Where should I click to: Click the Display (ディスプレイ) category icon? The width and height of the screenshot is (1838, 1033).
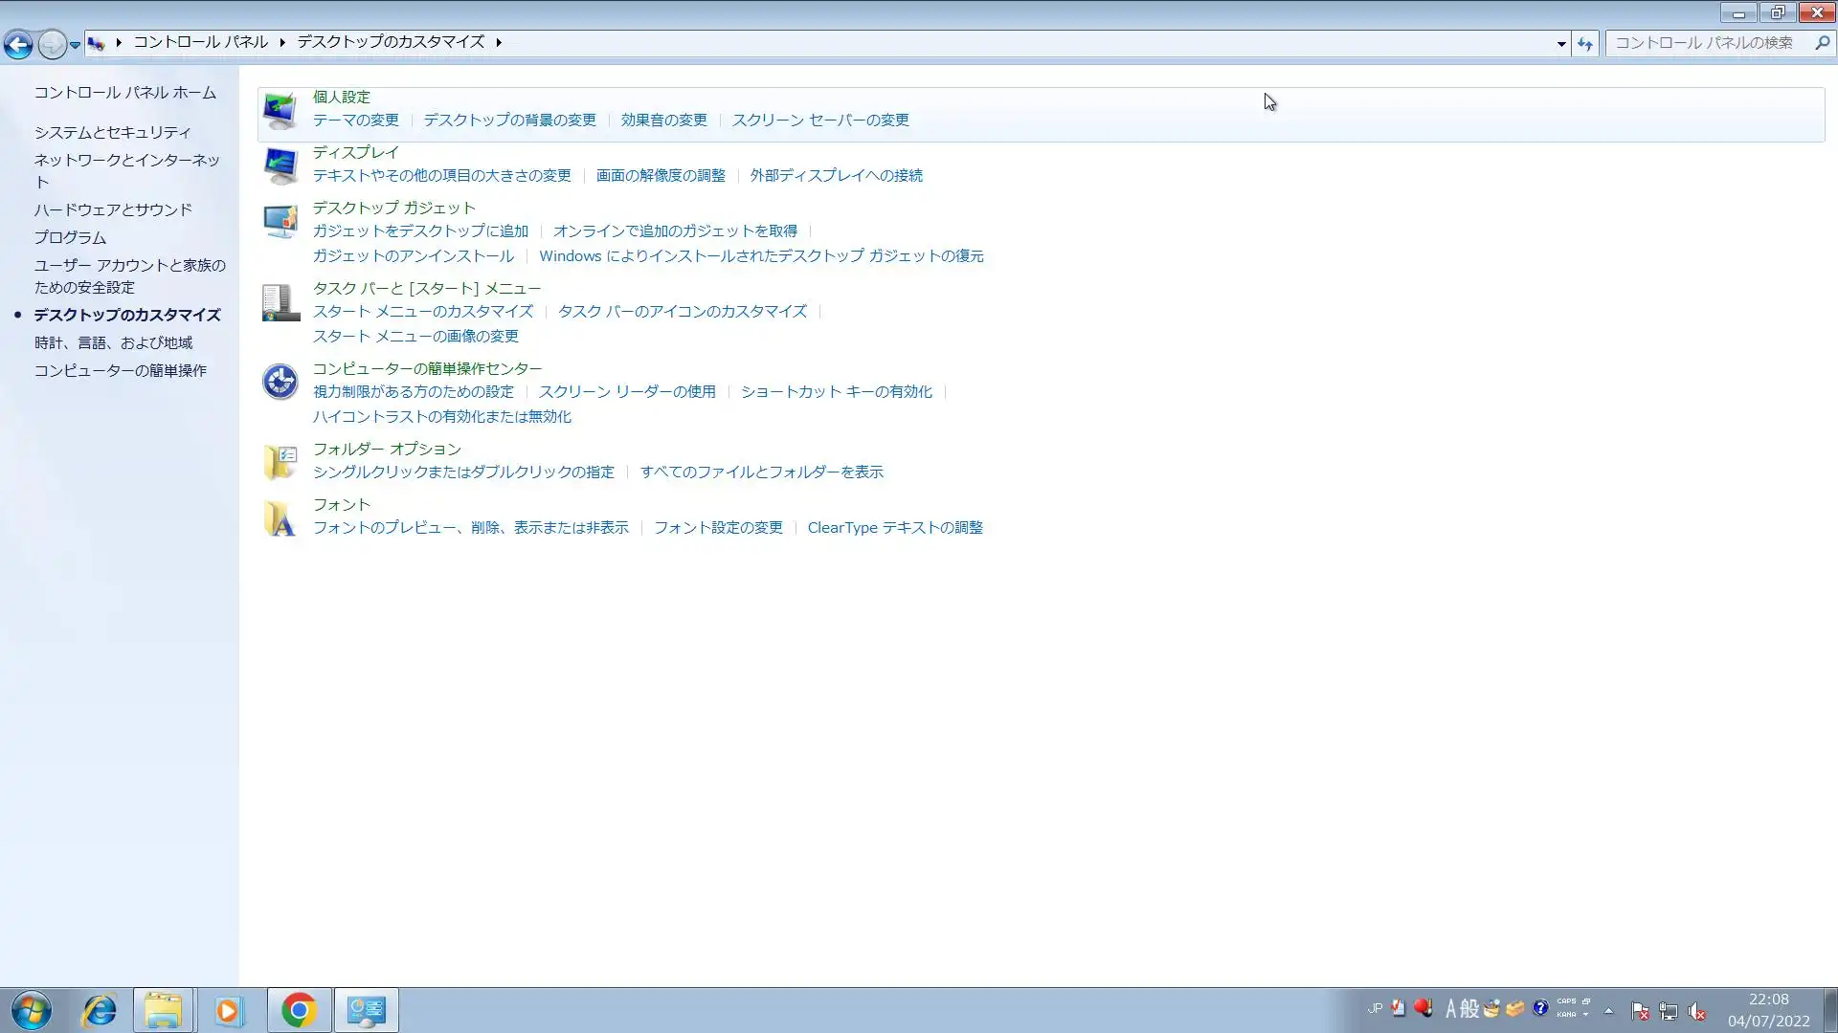click(x=280, y=166)
